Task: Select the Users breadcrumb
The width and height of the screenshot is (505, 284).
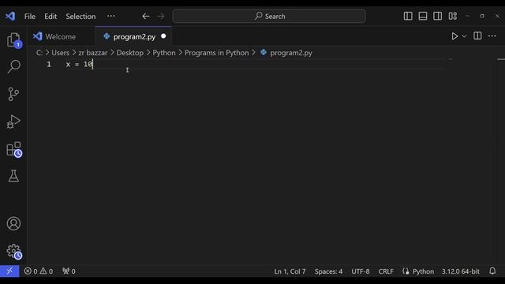Action: click(x=60, y=53)
